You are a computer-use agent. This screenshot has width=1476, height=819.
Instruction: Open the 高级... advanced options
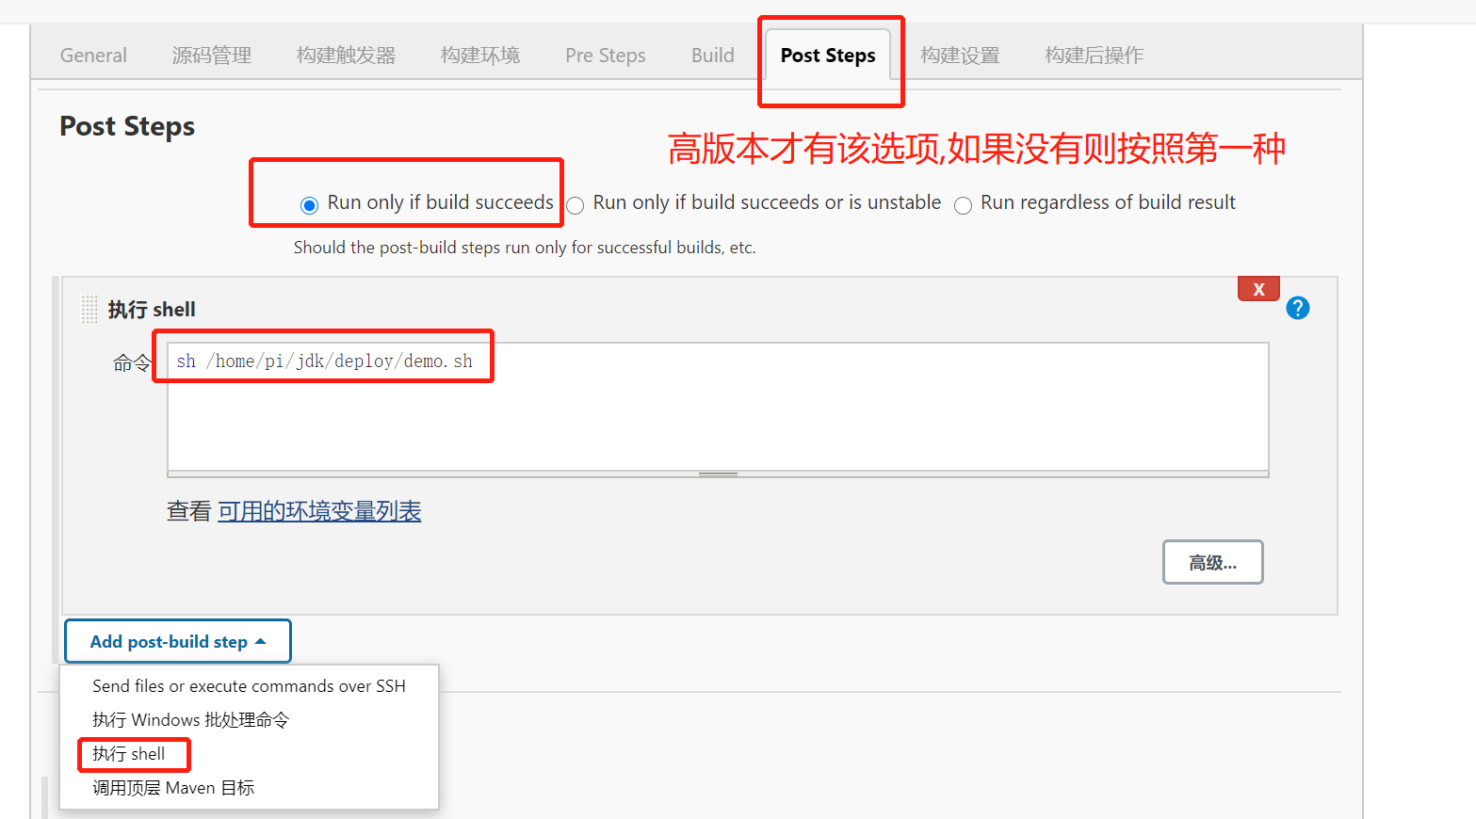[x=1212, y=562]
